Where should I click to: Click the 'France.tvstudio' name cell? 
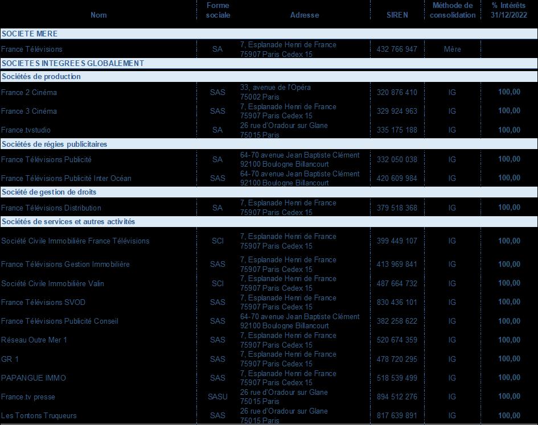pyautogui.click(x=26, y=130)
